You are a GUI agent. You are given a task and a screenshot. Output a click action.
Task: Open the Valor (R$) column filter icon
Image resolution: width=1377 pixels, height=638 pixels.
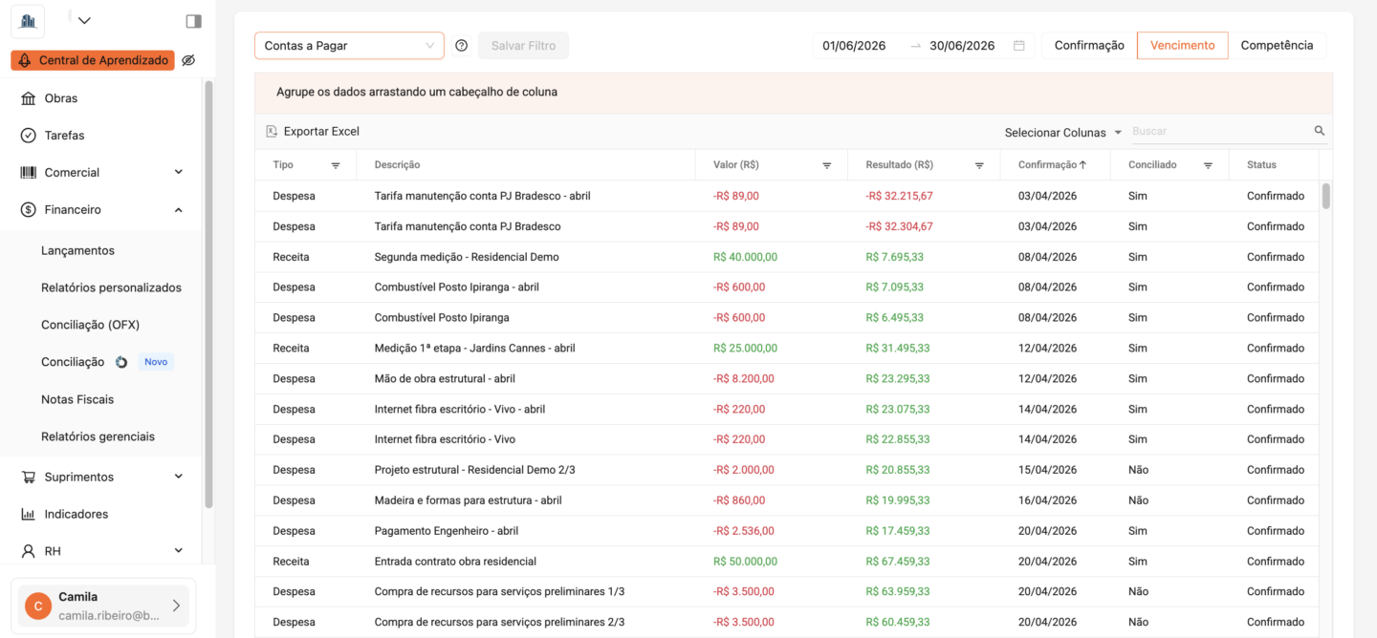point(827,165)
